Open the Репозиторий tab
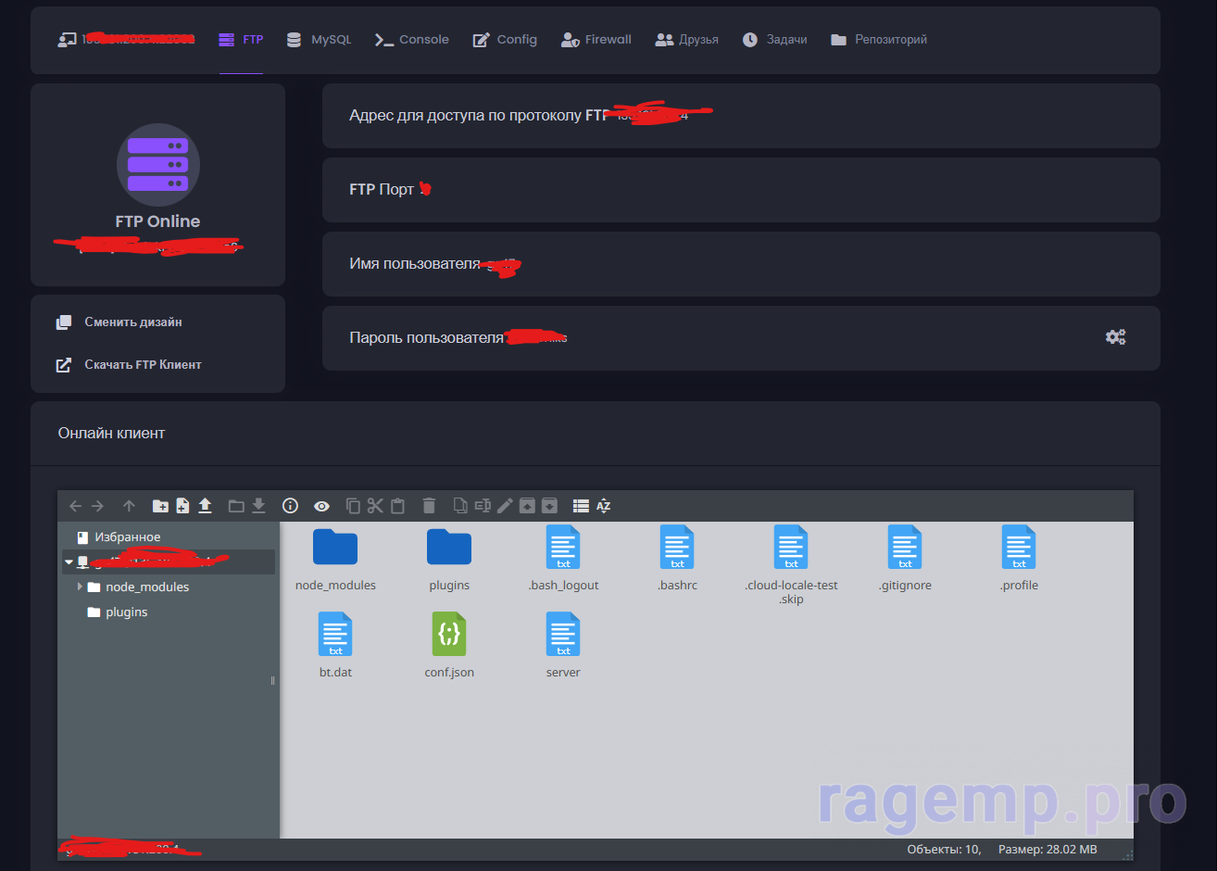 click(879, 40)
